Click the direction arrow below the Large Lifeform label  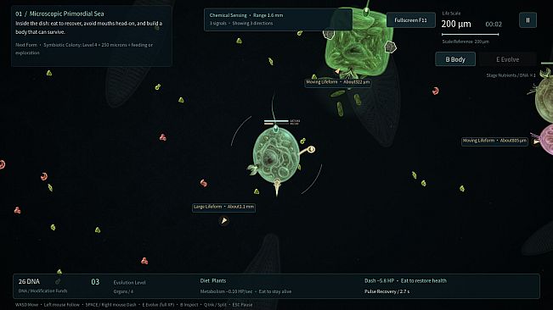pyautogui.click(x=223, y=220)
